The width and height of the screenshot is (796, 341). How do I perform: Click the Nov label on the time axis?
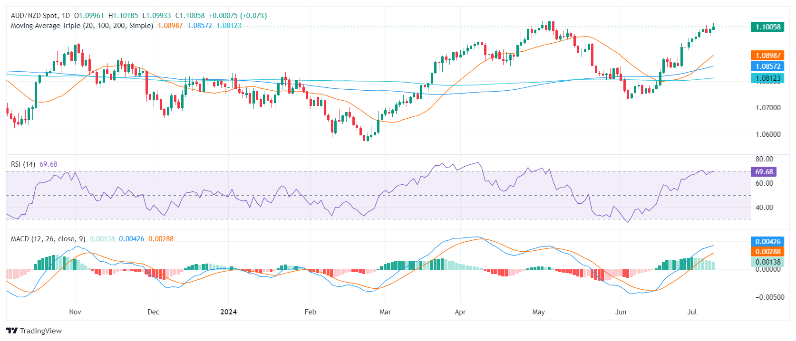point(75,312)
